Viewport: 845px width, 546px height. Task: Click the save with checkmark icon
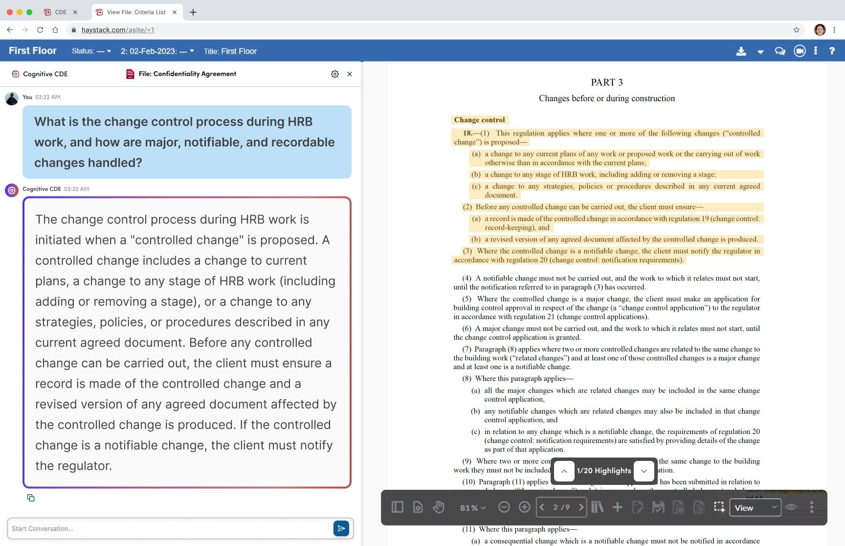pyautogui.click(x=658, y=507)
